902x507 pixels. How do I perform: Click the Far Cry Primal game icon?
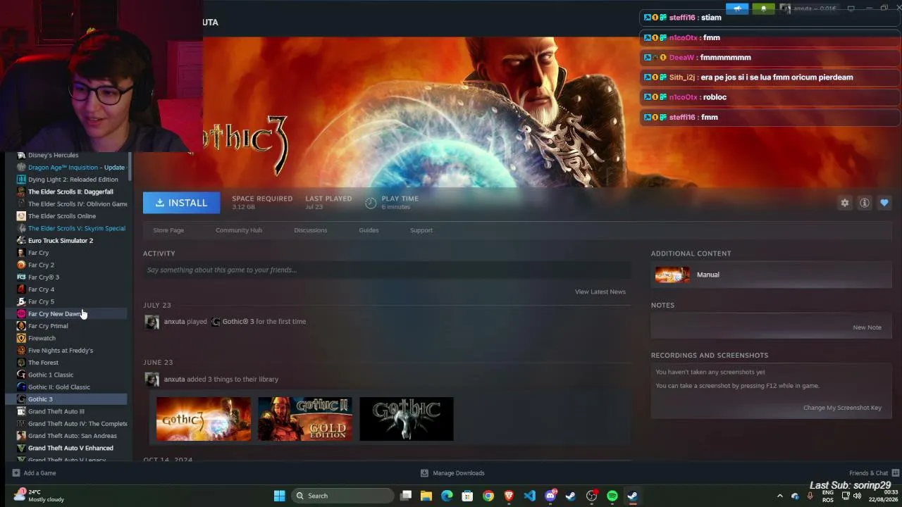(x=21, y=326)
